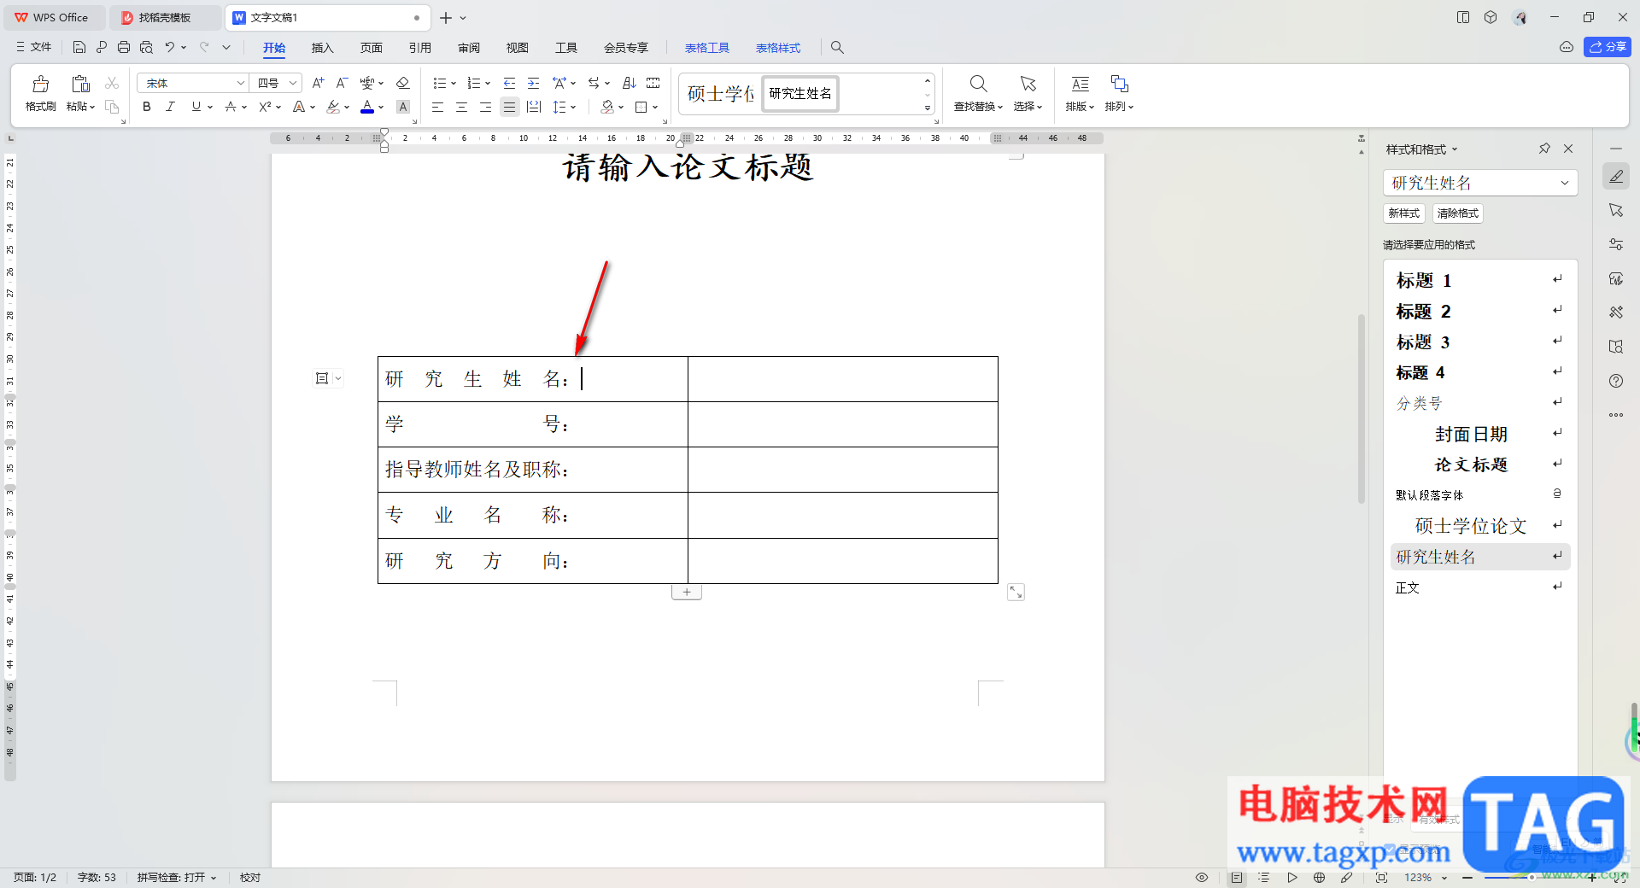
Task: Click the help question icon in sidebar
Action: point(1616,381)
